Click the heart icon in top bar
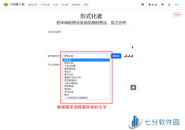Viewport: 185px width, 130px height. tap(163, 5)
